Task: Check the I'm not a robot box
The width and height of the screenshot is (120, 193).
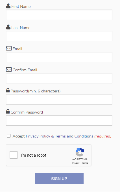Action: pyautogui.click(x=14, y=155)
